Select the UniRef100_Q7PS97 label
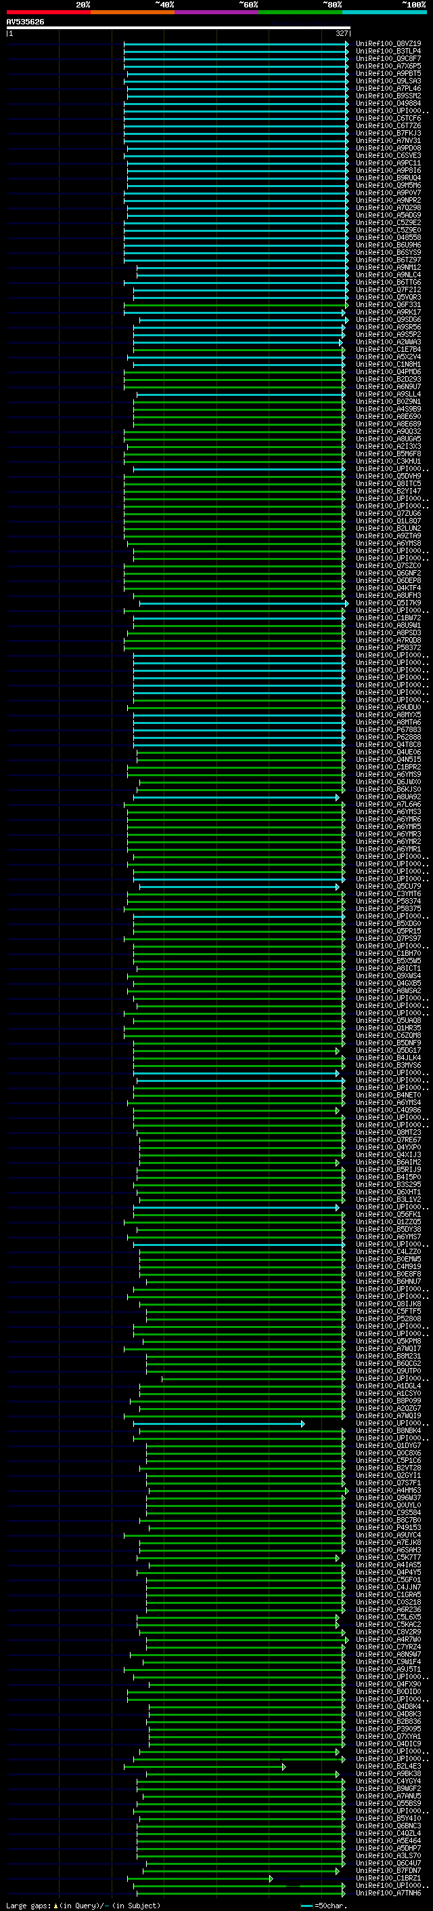433x1911 pixels. click(x=388, y=938)
